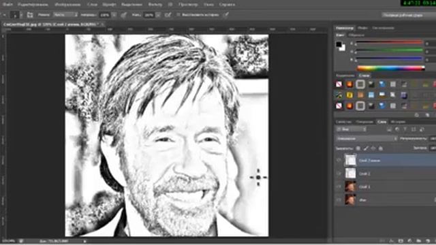Open the Просмотр menu

[188, 5]
